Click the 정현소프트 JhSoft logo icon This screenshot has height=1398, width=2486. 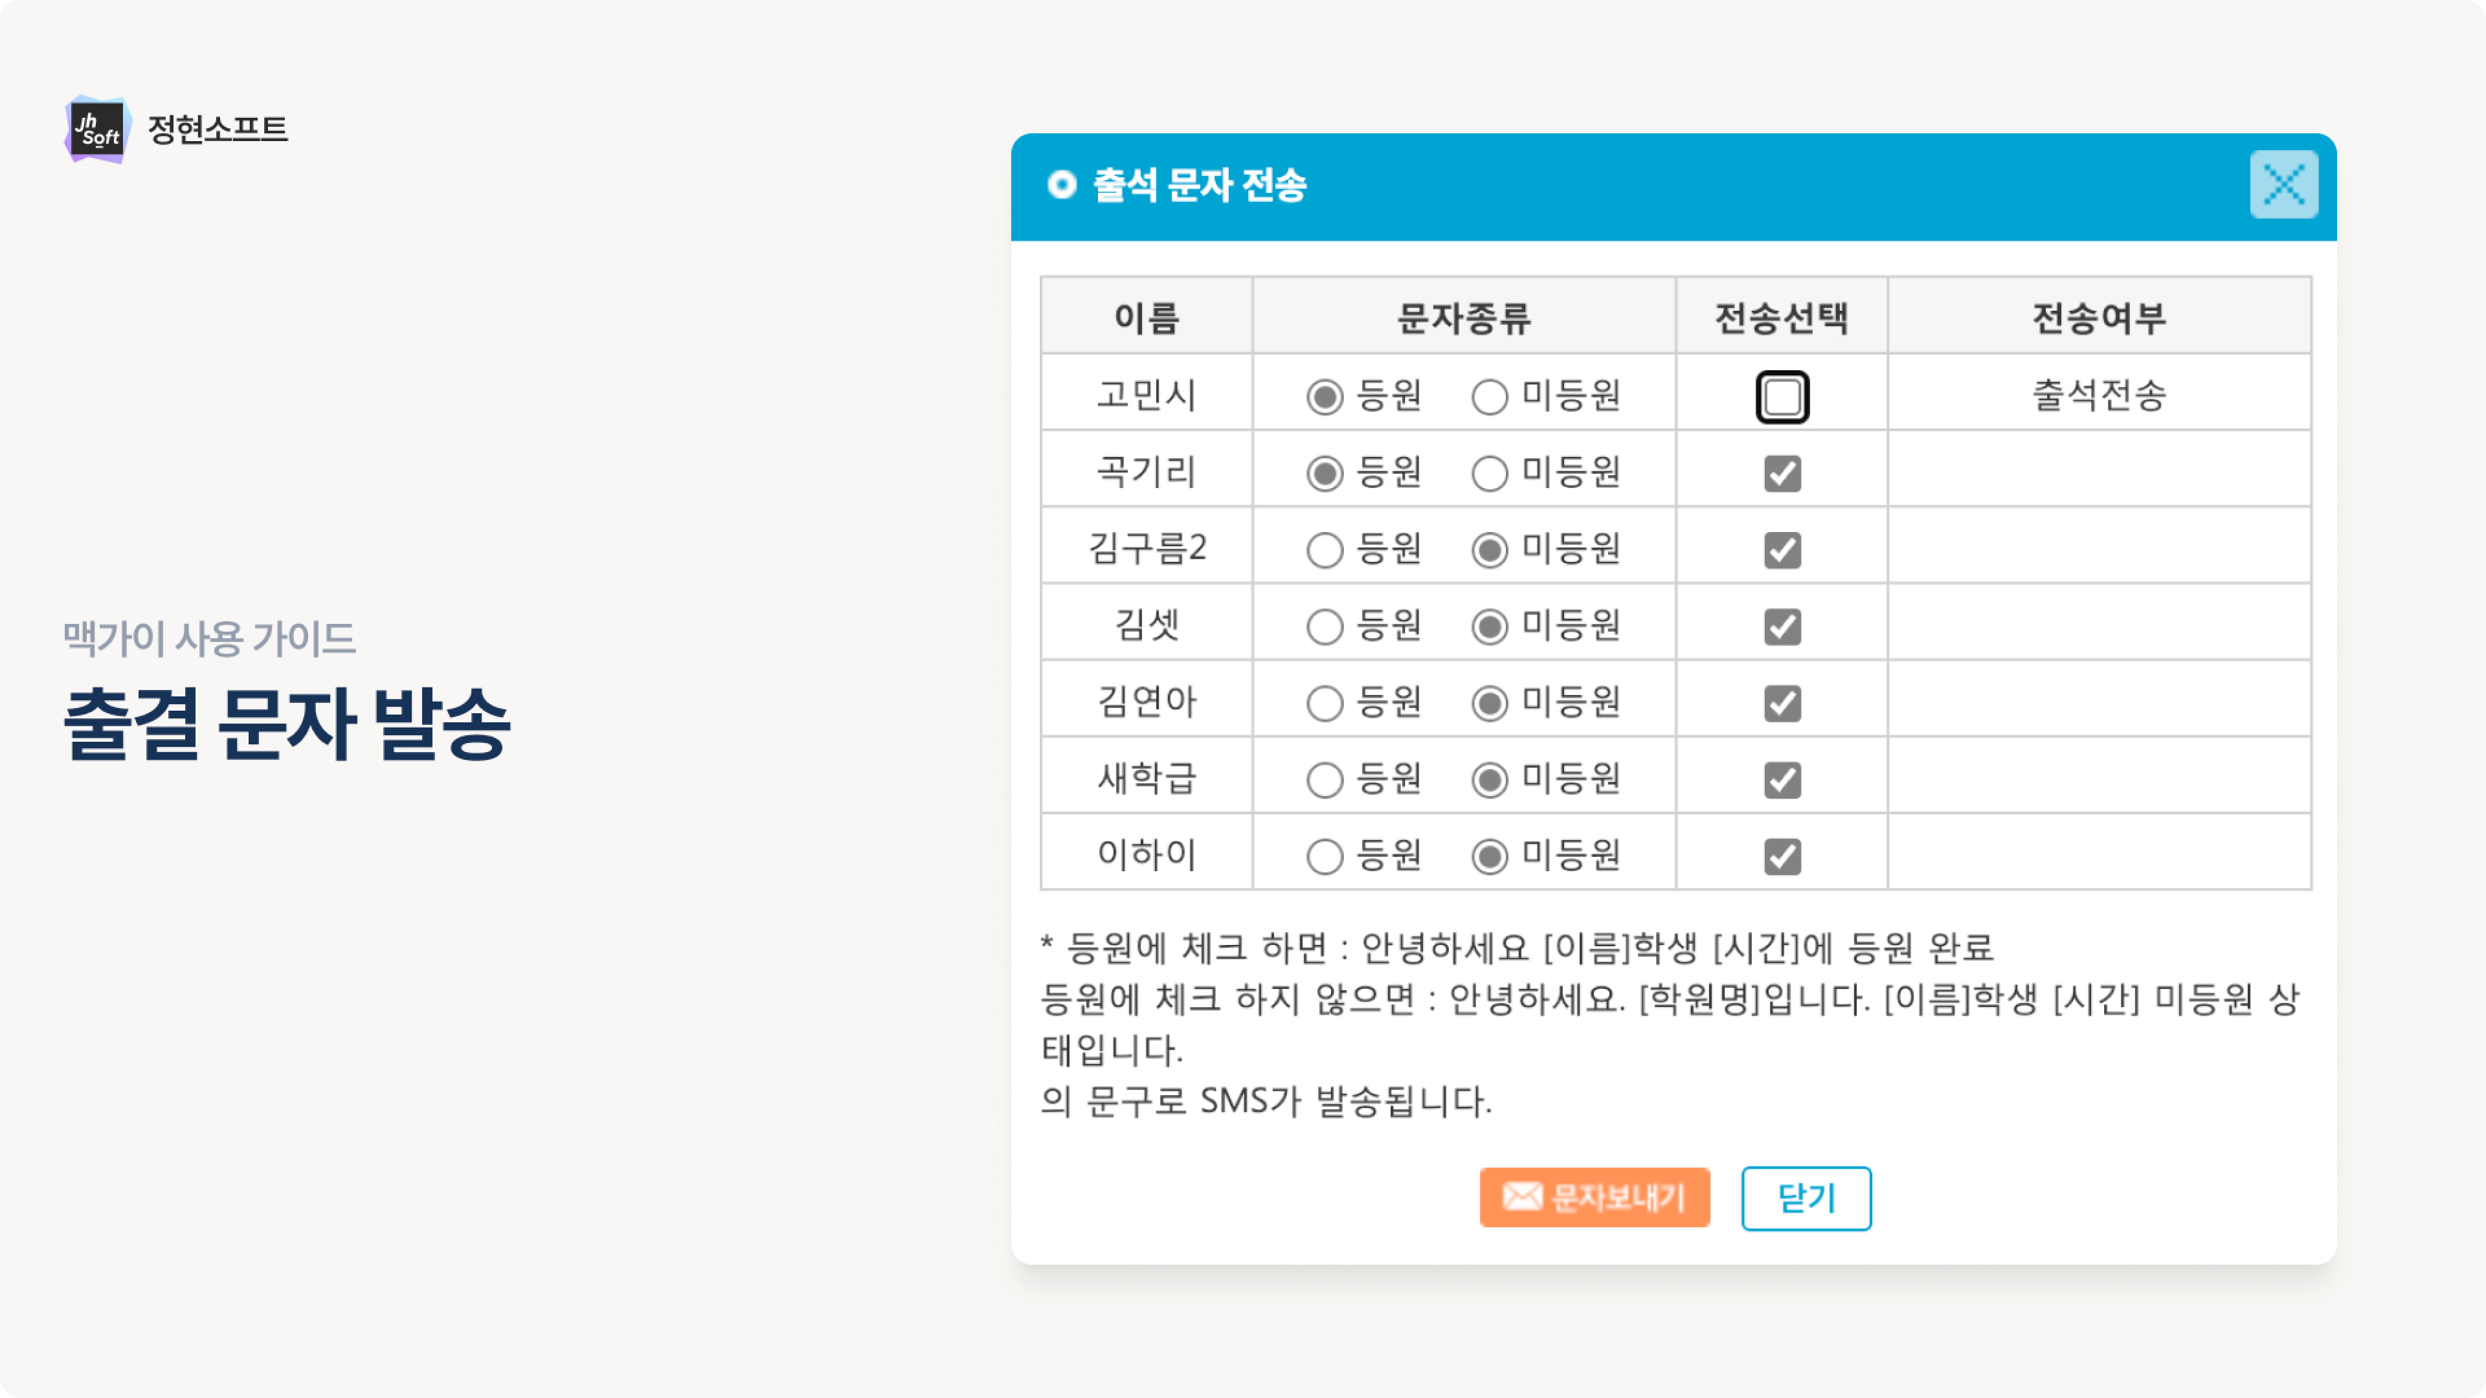pos(98,129)
